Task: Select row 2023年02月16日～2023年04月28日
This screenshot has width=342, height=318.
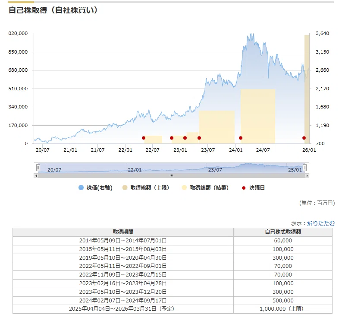Action: pos(173,283)
